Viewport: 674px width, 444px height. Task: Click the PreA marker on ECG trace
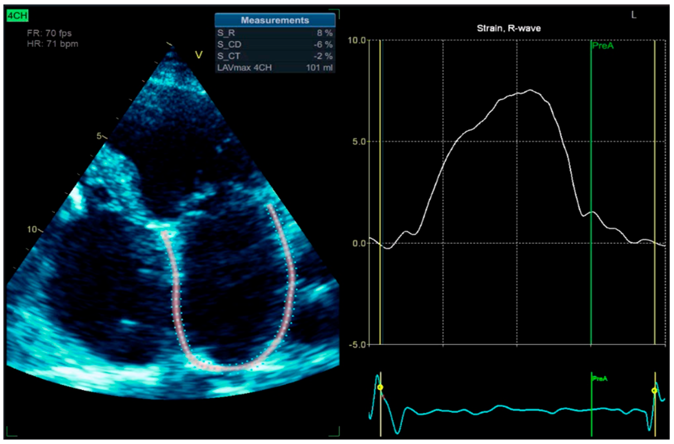(600, 379)
